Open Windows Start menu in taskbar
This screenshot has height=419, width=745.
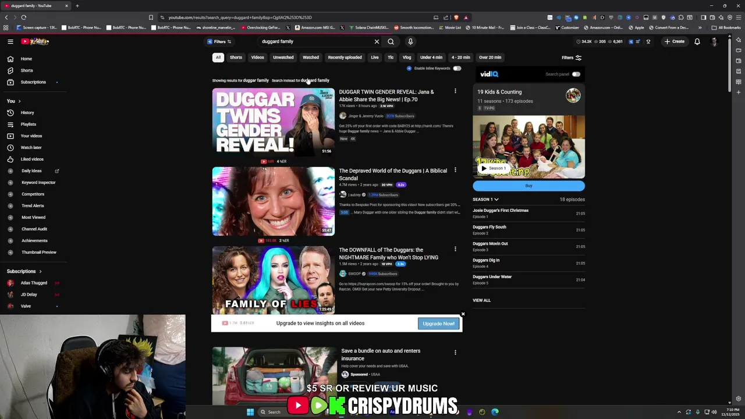(250, 412)
